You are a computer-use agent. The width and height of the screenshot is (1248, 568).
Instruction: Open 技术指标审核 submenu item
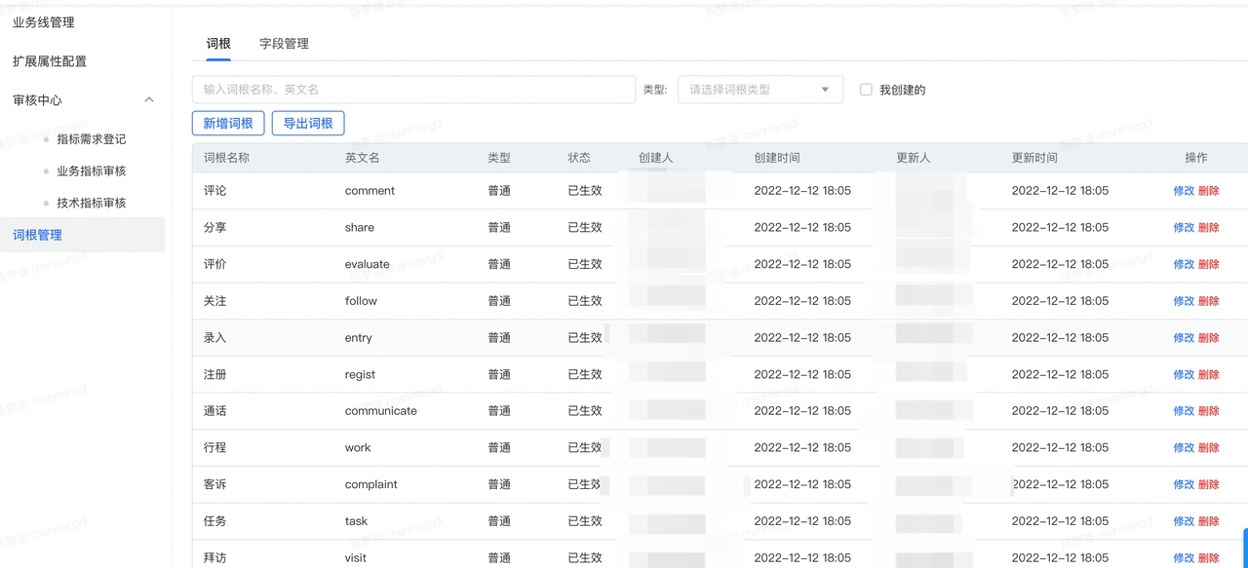click(92, 204)
